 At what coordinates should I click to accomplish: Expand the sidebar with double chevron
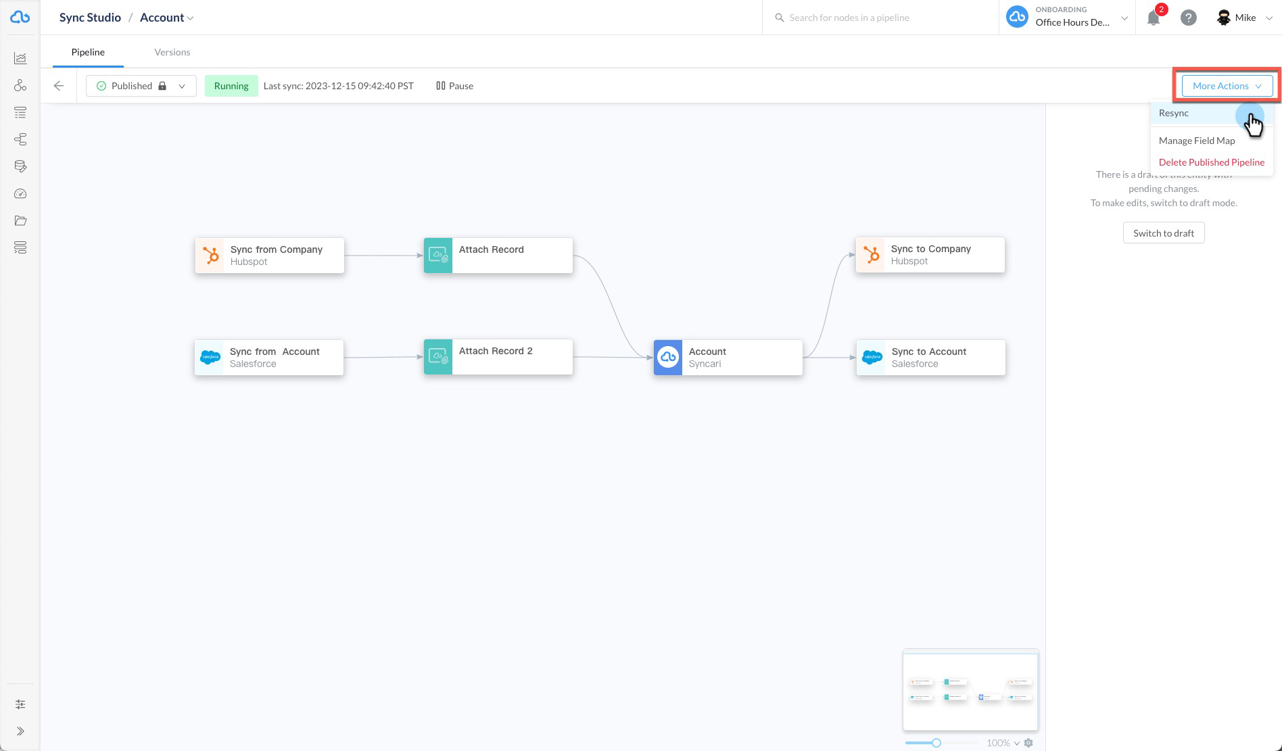coord(20,731)
